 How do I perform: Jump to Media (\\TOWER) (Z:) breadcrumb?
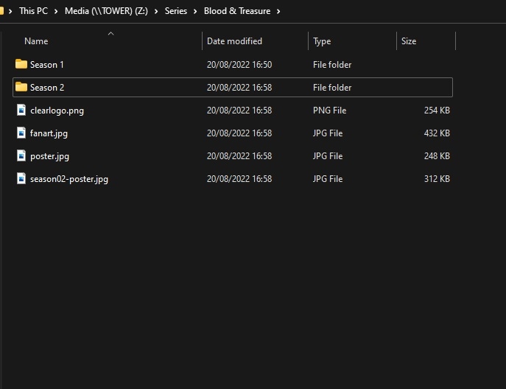point(106,11)
